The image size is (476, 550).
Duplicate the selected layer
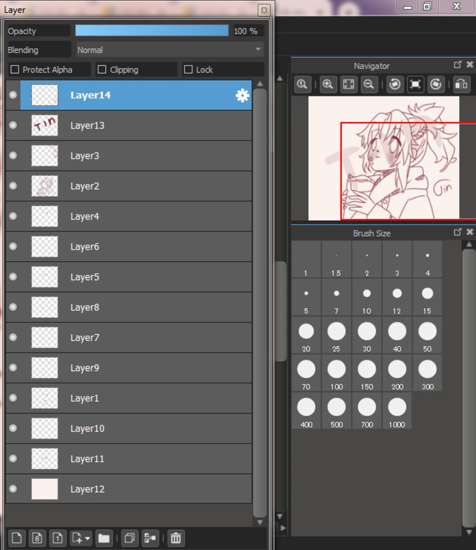tap(130, 538)
